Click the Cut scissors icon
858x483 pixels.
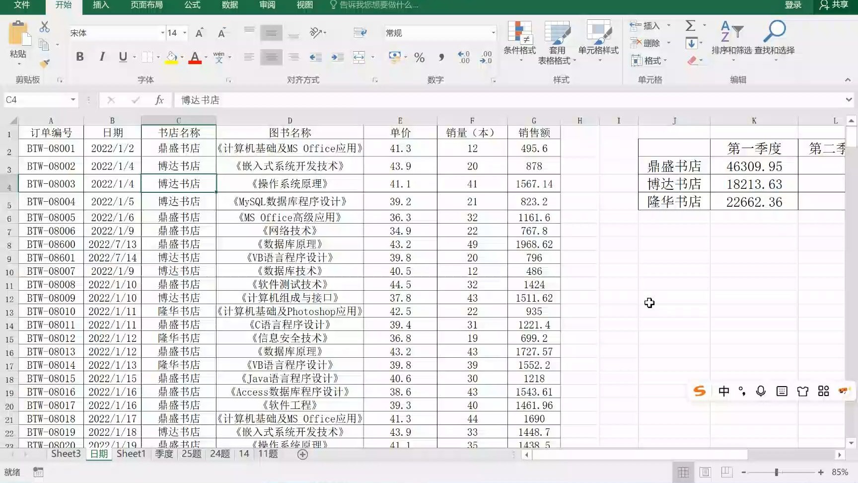pos(45,26)
